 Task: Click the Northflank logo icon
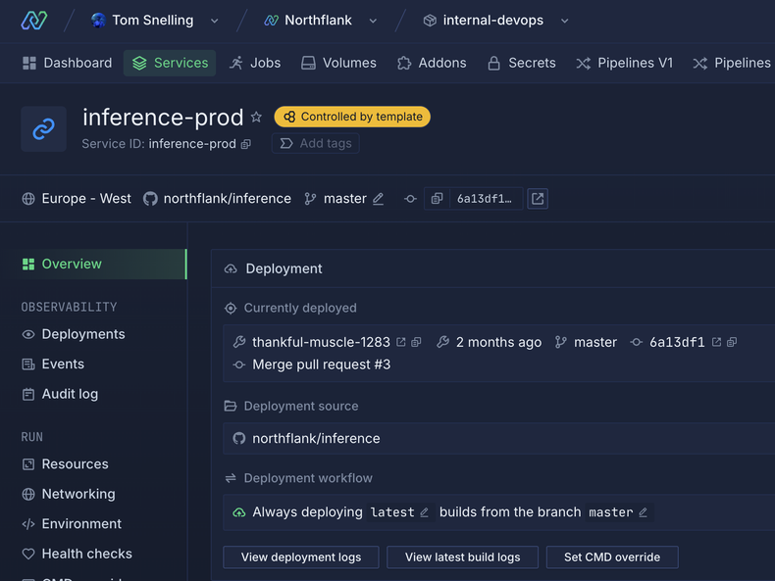[33, 20]
